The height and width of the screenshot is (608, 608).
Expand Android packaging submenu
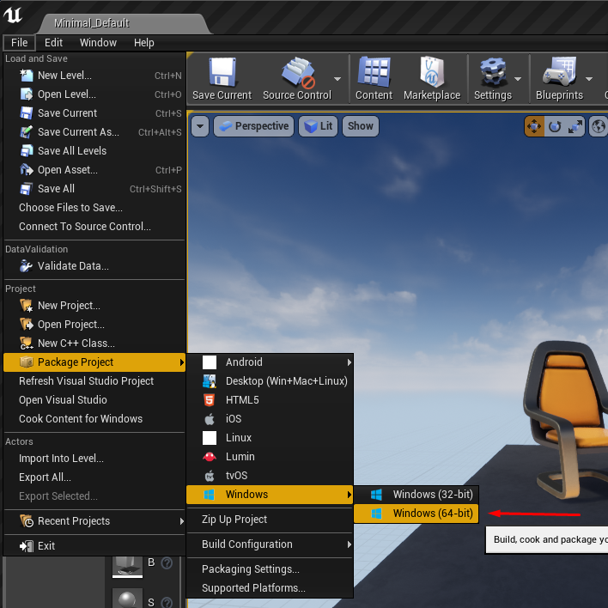pos(270,362)
